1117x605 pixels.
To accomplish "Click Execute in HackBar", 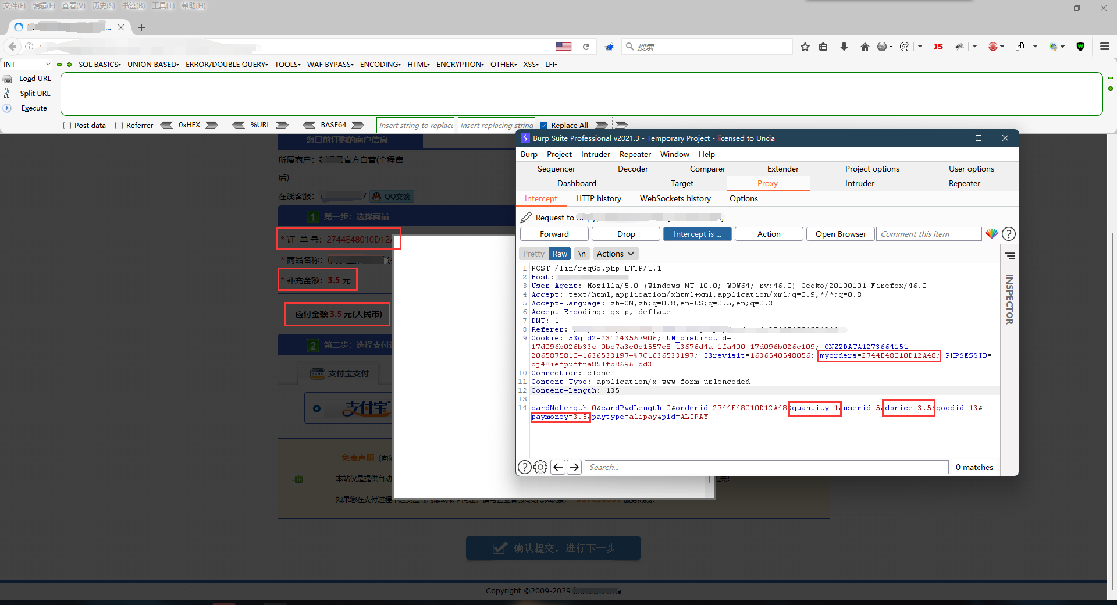I will coord(34,108).
